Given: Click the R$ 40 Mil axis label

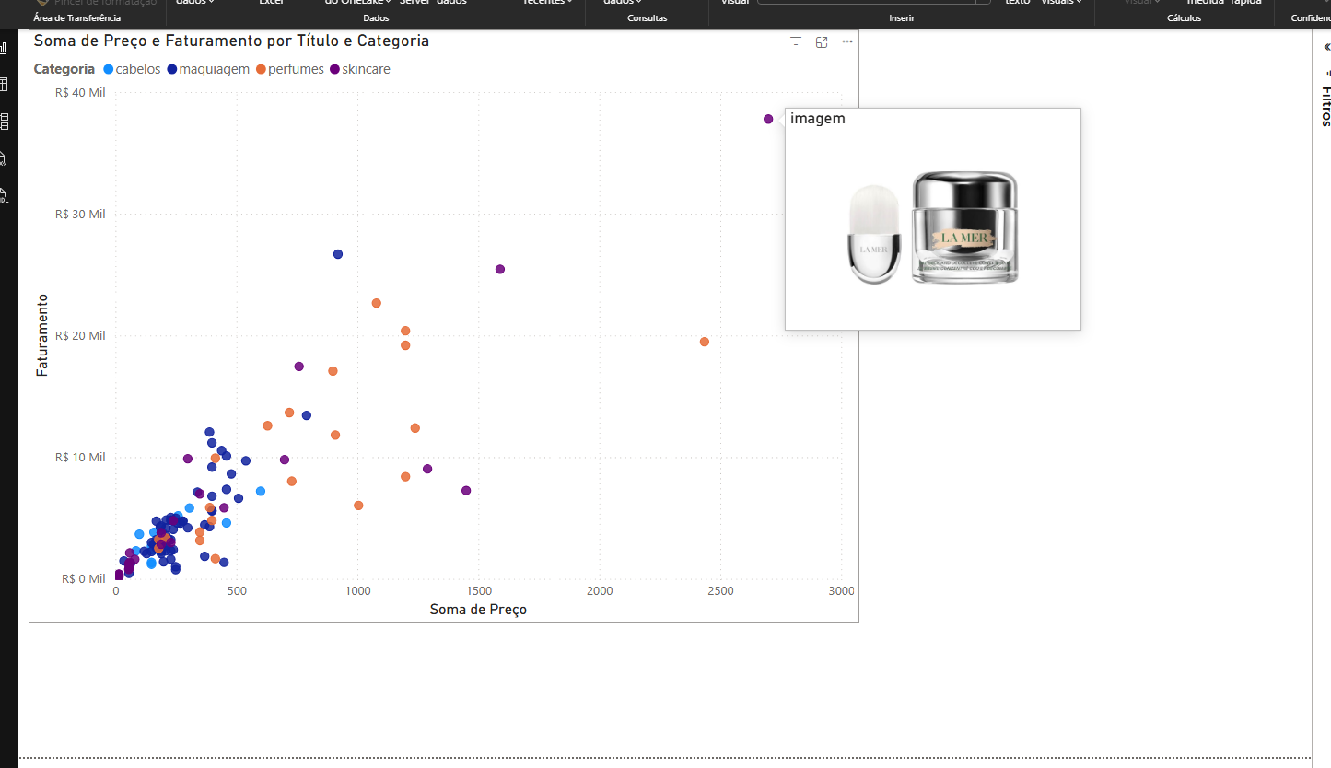Looking at the screenshot, I should 80,92.
